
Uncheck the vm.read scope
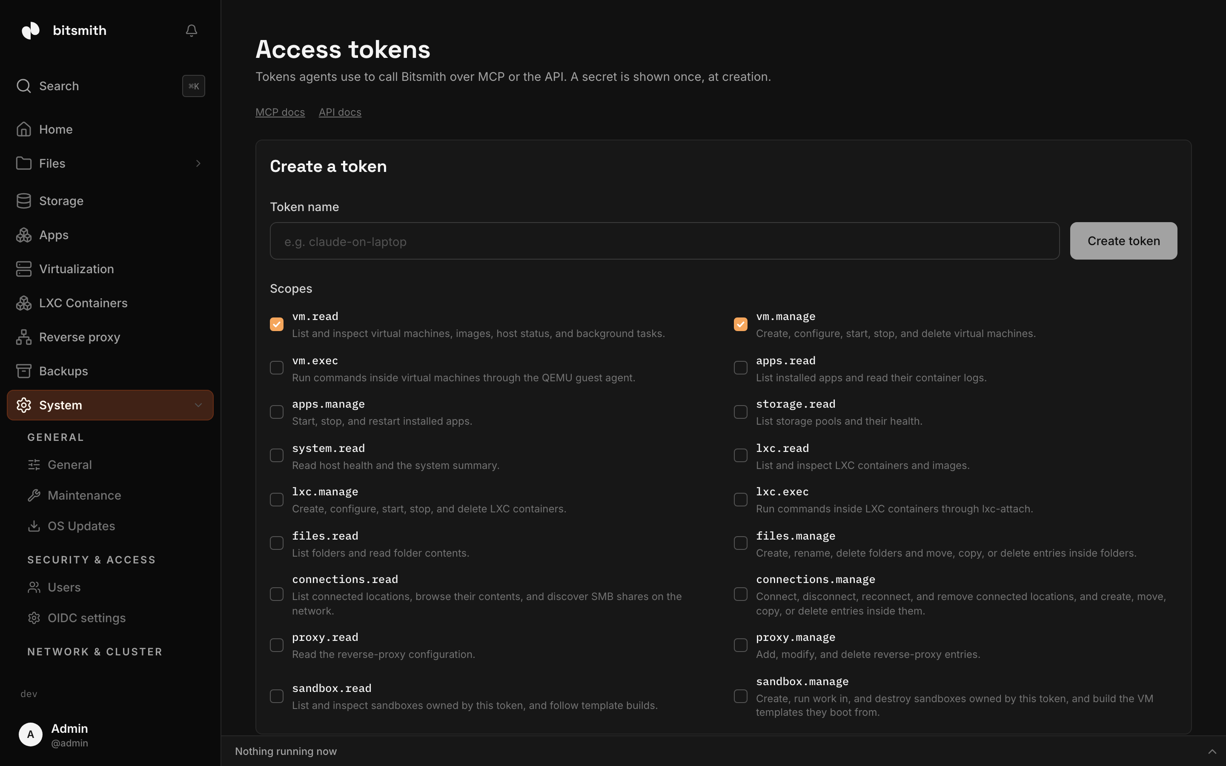click(277, 324)
